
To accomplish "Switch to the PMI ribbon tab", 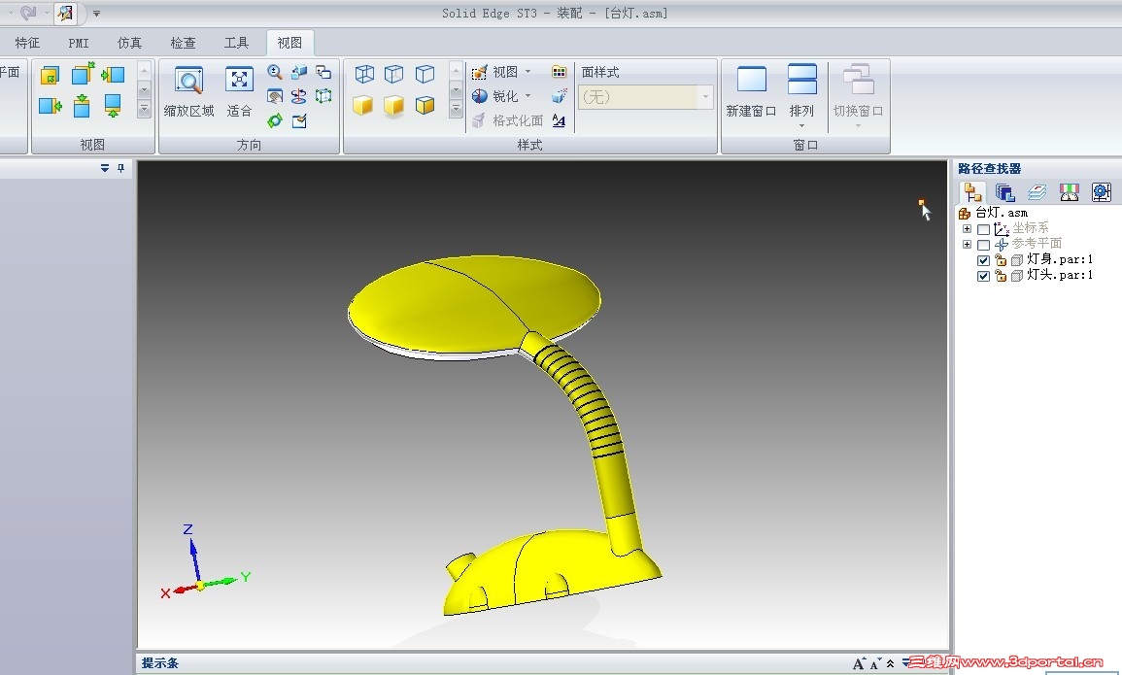I will [79, 43].
